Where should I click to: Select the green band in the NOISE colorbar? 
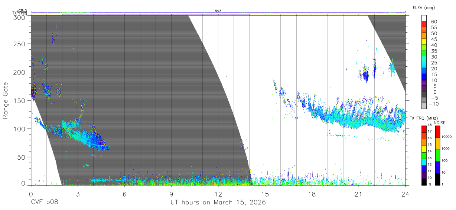click(438, 156)
